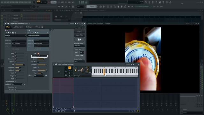The height and width of the screenshot is (115, 204).
Task: Switch to the Debug log tab
Action: click(x=39, y=27)
